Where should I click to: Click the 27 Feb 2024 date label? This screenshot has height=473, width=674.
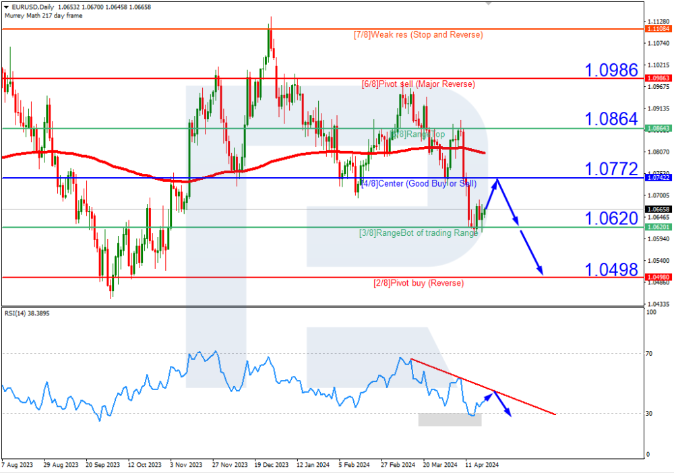(398, 465)
